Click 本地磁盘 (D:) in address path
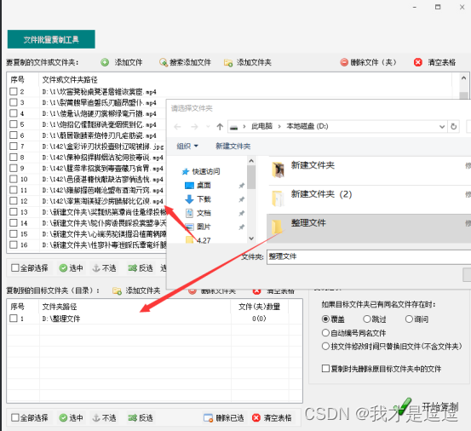The width and height of the screenshot is (471, 431). [x=307, y=126]
